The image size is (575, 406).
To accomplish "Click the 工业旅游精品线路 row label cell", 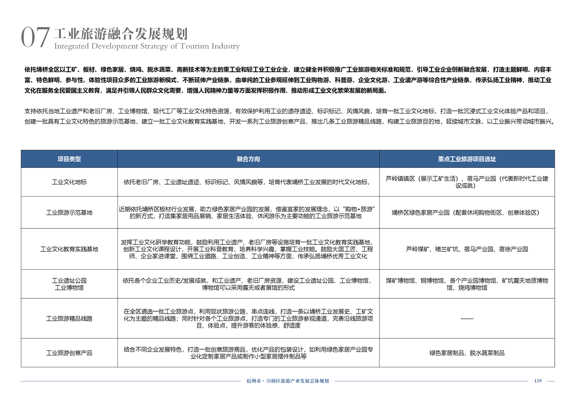I will coord(69,319).
